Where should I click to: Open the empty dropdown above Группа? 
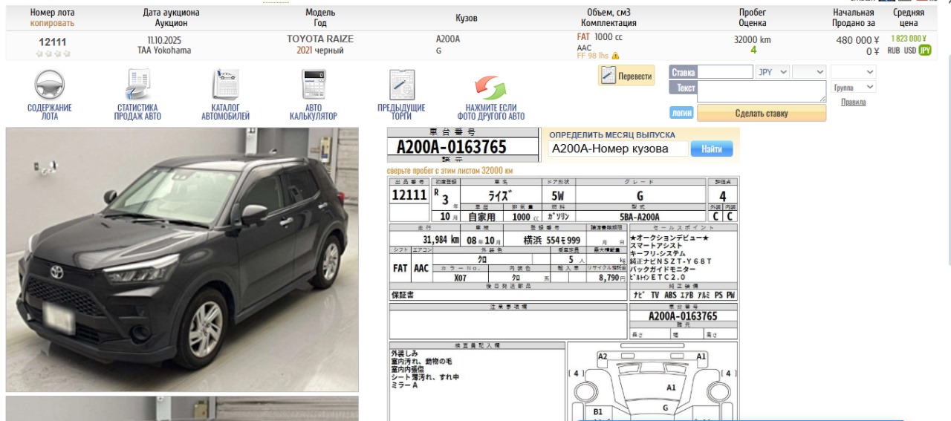(x=854, y=72)
